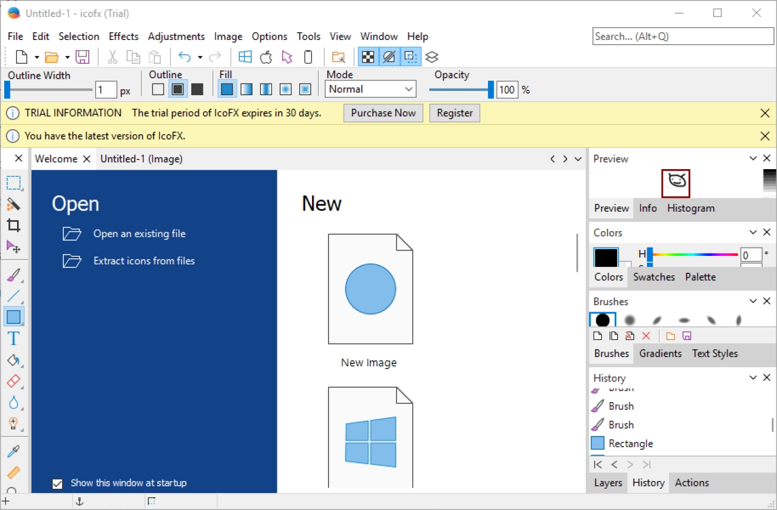Select the Eyedropper color picker tool

(x=13, y=452)
